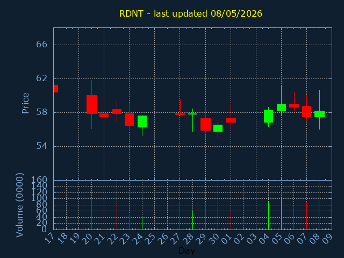Click the red volume bar for day 29
344x258 pixels.
click(x=205, y=216)
